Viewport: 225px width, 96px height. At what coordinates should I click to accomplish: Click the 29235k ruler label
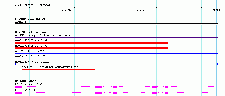[216, 10]
